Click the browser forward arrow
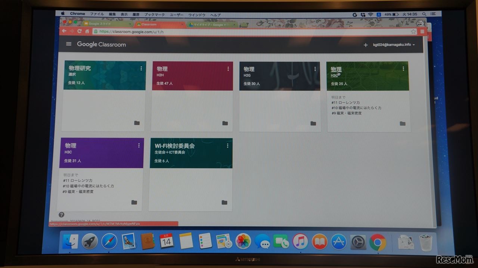This screenshot has height=268, width=478. tap(72, 31)
